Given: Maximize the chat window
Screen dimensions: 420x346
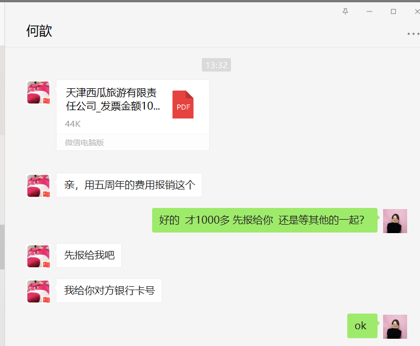Looking at the screenshot, I should pos(393,12).
